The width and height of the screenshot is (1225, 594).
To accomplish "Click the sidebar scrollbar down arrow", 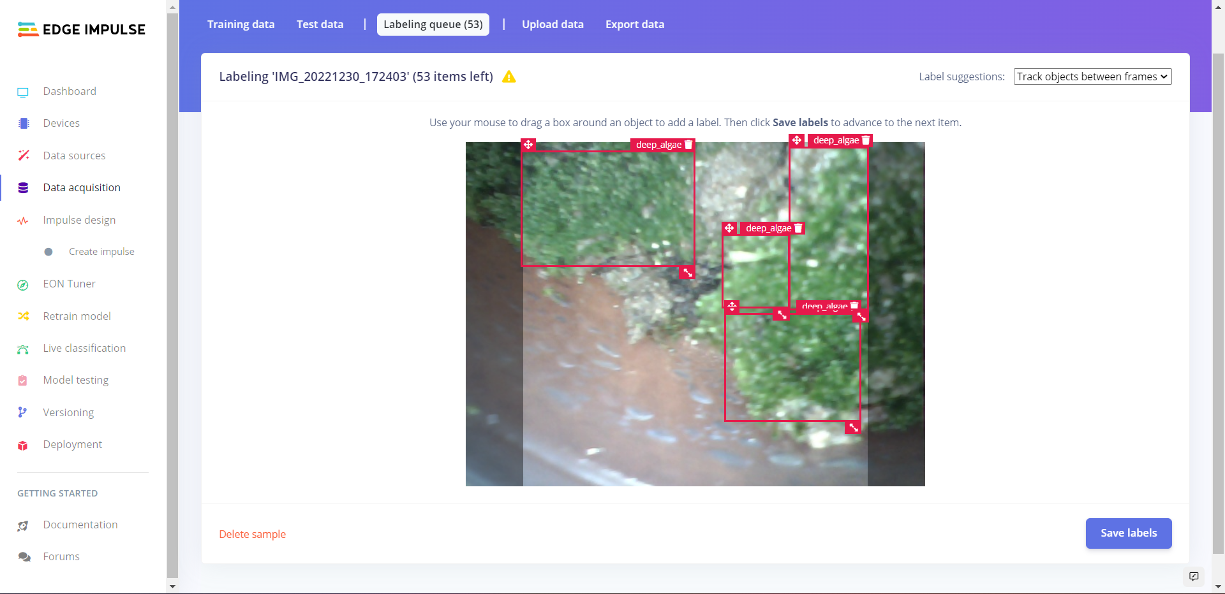I will tap(172, 586).
